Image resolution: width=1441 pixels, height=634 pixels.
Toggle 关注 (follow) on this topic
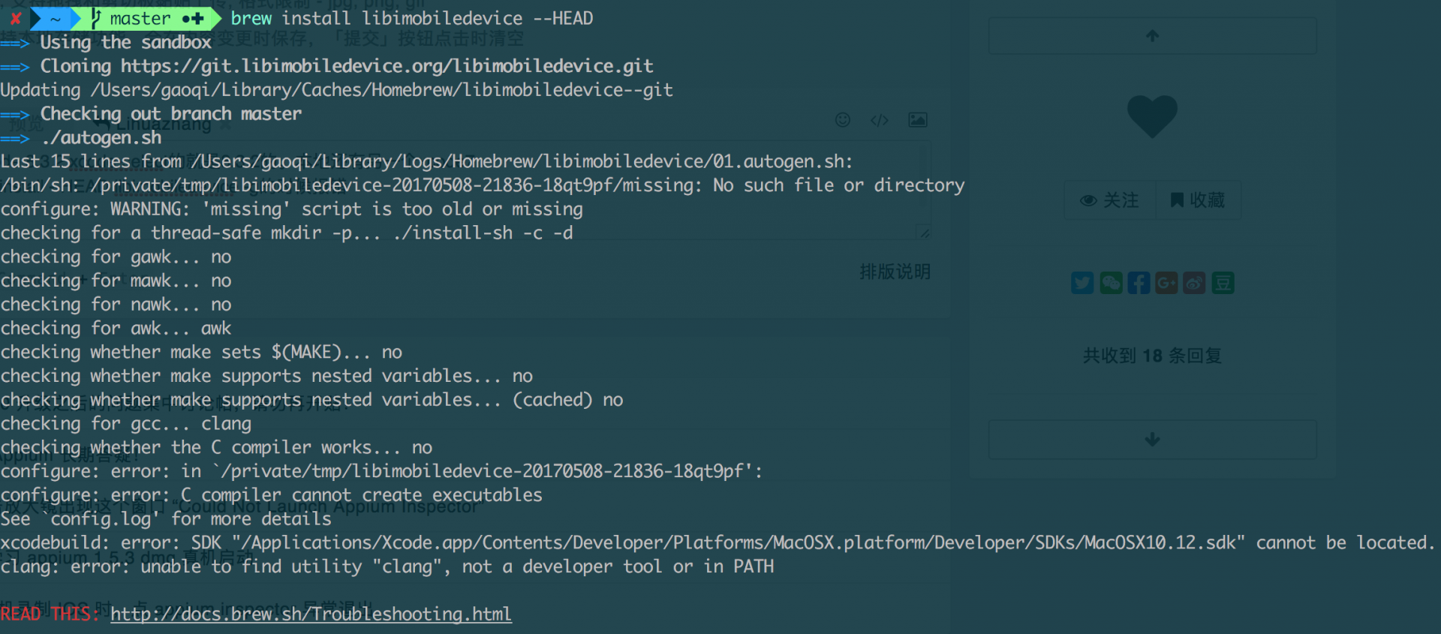pos(1109,200)
